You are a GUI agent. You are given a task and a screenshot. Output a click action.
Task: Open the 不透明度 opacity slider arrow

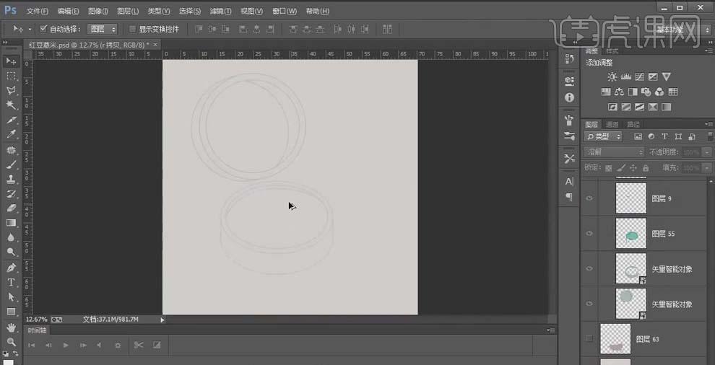pos(708,151)
